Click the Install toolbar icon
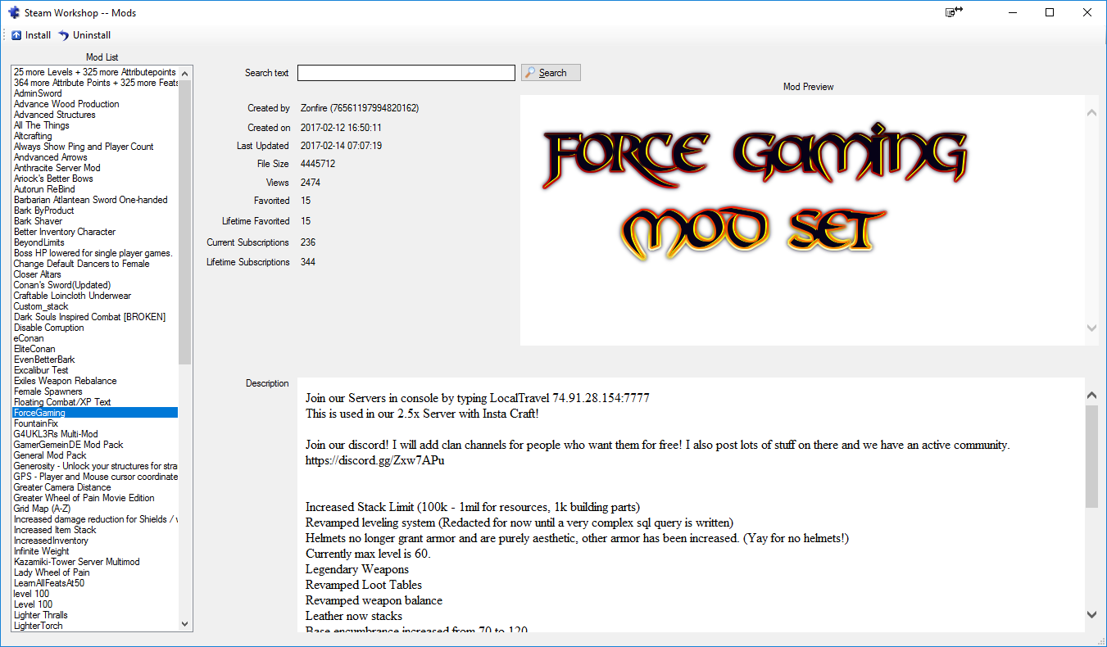The width and height of the screenshot is (1107, 647). pyautogui.click(x=16, y=35)
